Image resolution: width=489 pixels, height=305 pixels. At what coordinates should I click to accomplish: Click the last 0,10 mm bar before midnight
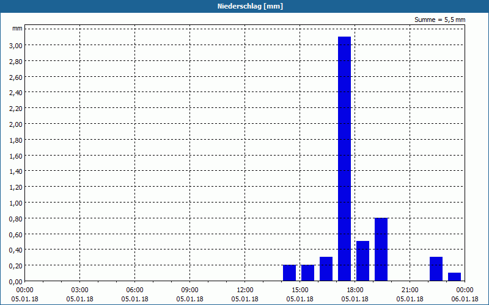454,277
